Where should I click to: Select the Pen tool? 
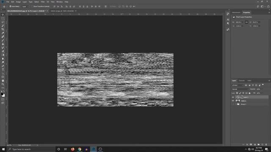[x=3, y=66]
